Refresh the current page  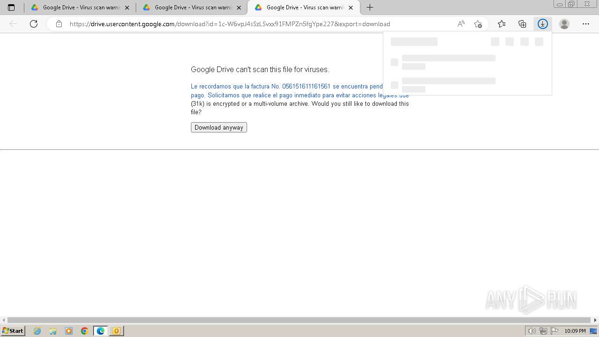tap(34, 24)
